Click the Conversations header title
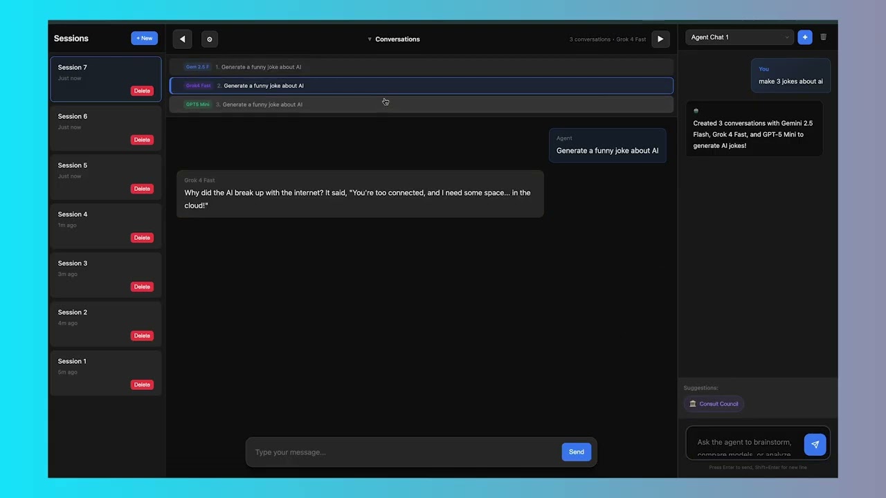The height and width of the screenshot is (498, 886). pyautogui.click(x=397, y=39)
